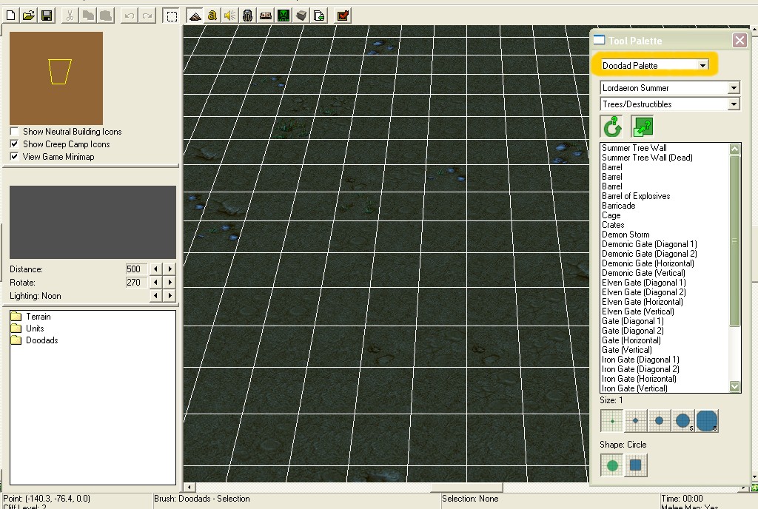
Task: Uncheck Show Creep Camp Icons
Action: point(15,144)
